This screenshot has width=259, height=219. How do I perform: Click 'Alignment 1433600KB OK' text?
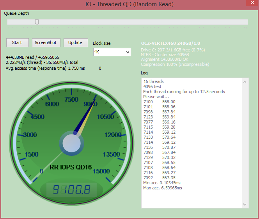165,59
